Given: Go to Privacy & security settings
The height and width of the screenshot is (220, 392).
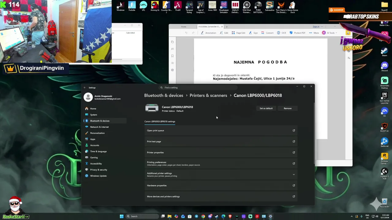Looking at the screenshot, I should pyautogui.click(x=105, y=170).
